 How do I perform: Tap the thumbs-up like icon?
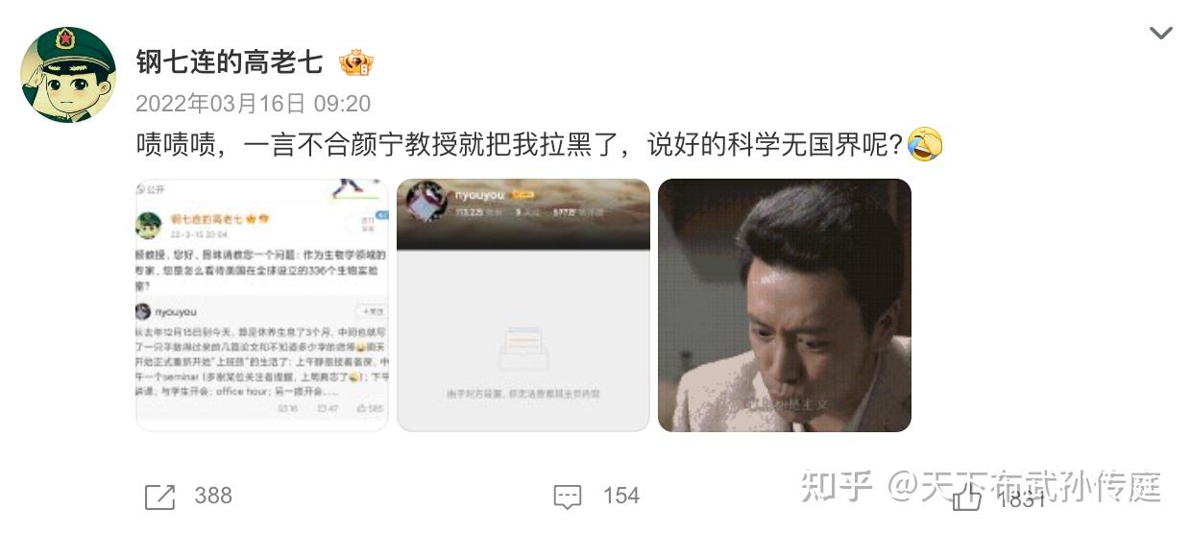click(966, 496)
